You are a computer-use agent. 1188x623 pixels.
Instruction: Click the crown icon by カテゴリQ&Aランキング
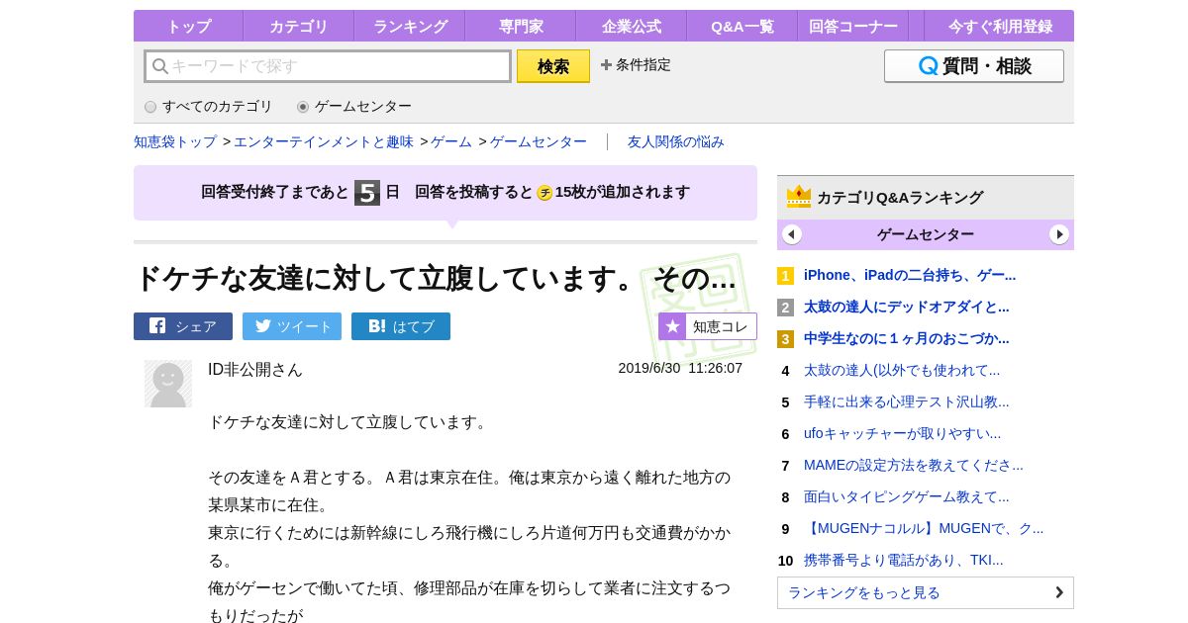(x=799, y=197)
